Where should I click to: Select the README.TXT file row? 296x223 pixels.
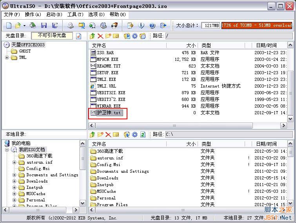point(188,66)
